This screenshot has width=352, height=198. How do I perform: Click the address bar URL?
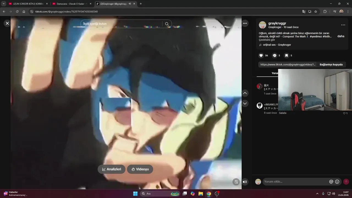[x=67, y=12]
